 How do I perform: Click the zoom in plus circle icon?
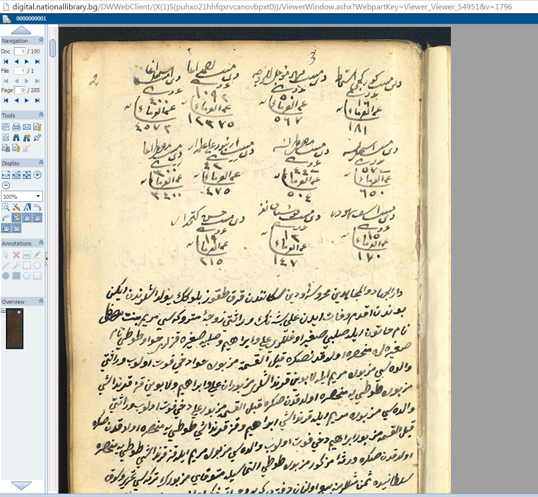coord(37,175)
